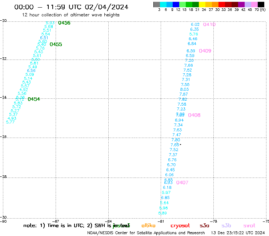The width and height of the screenshot is (269, 236).
Task: Click the wave height value 6.35
Action: pos(194,29)
